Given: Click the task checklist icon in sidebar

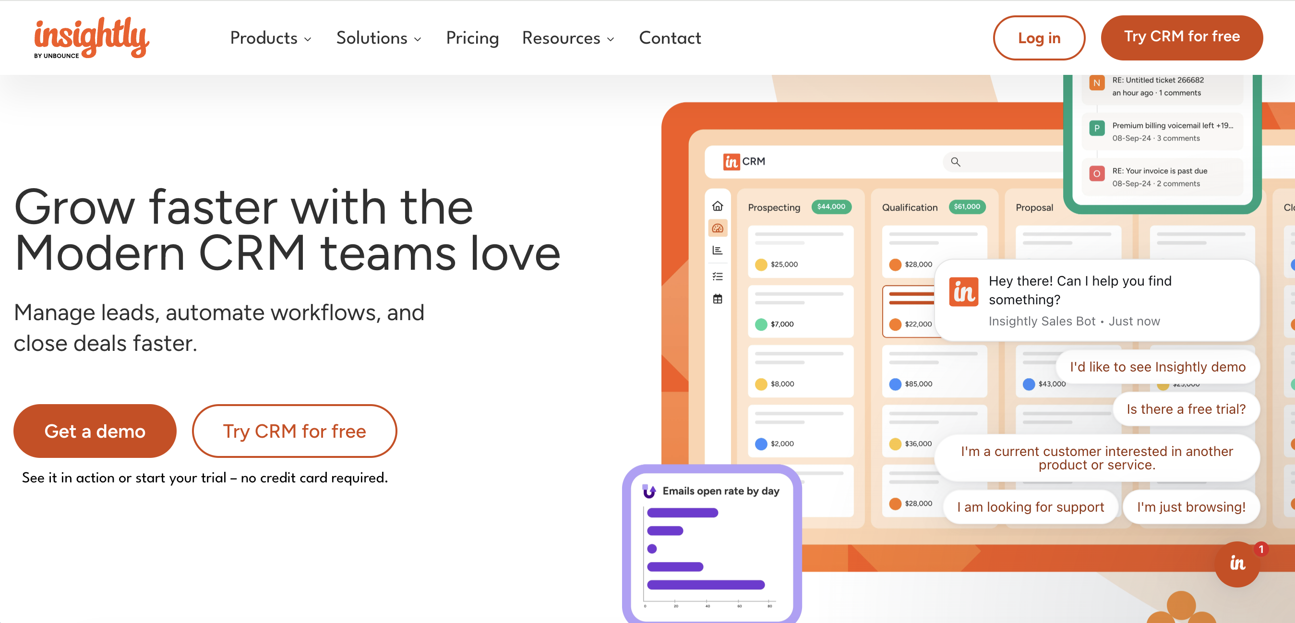Looking at the screenshot, I should pos(718,276).
